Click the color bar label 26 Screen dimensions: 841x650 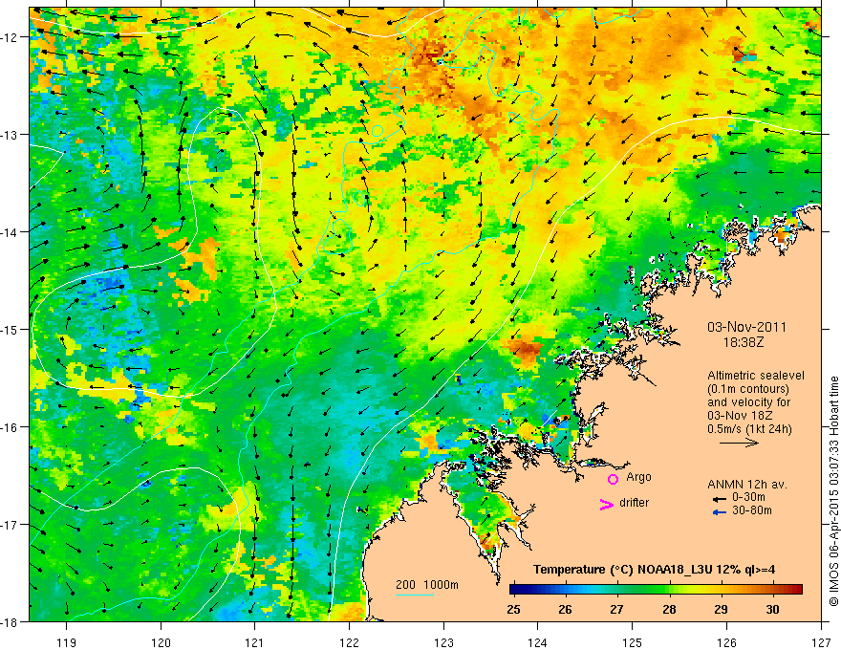point(565,610)
